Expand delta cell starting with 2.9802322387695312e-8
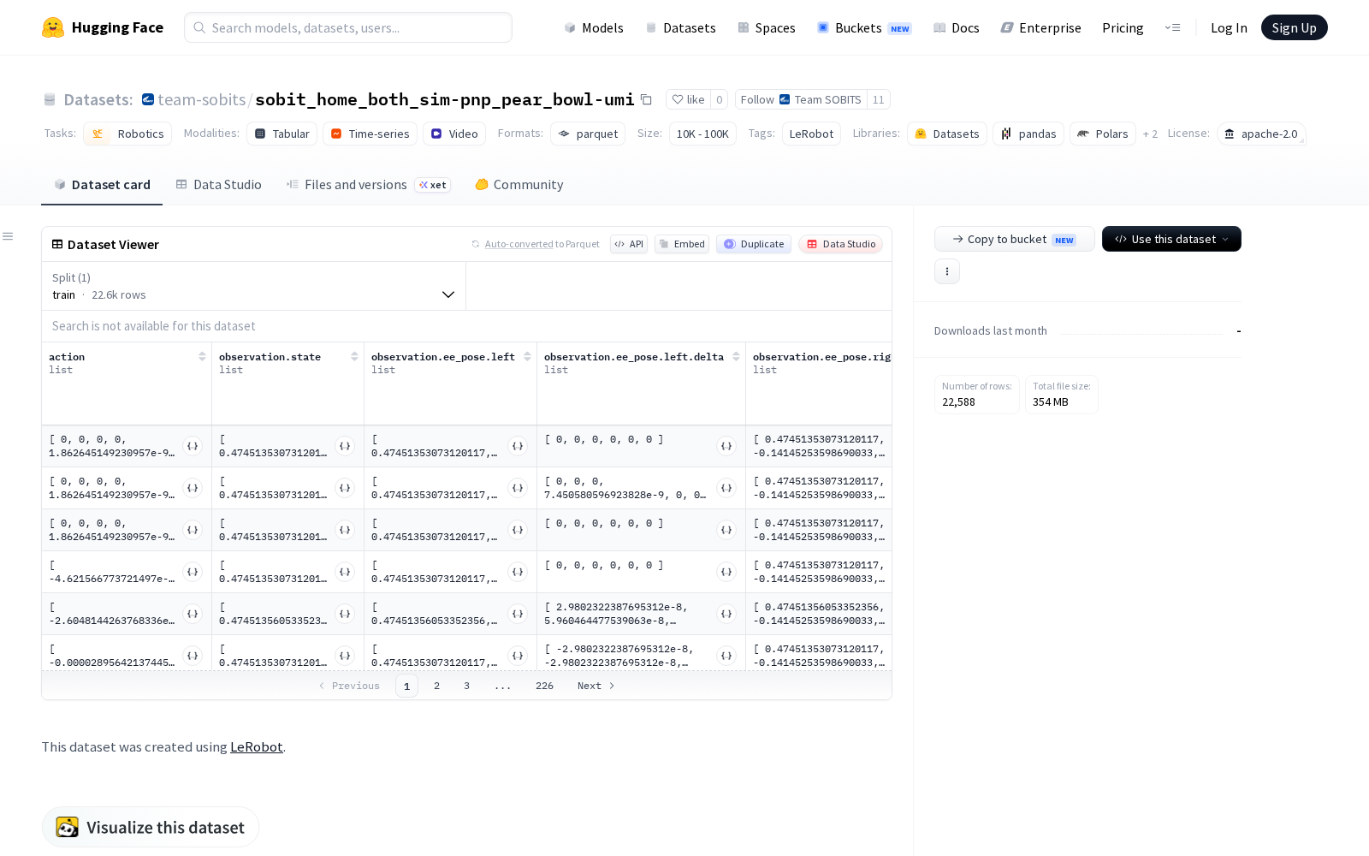 coord(726,614)
